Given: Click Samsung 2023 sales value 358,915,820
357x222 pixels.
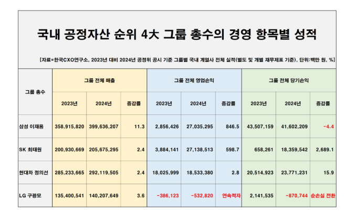Looking at the screenshot, I should (x=69, y=126).
